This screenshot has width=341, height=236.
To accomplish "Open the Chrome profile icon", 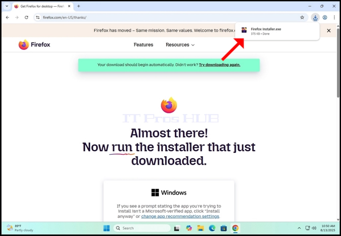I will click(325, 17).
